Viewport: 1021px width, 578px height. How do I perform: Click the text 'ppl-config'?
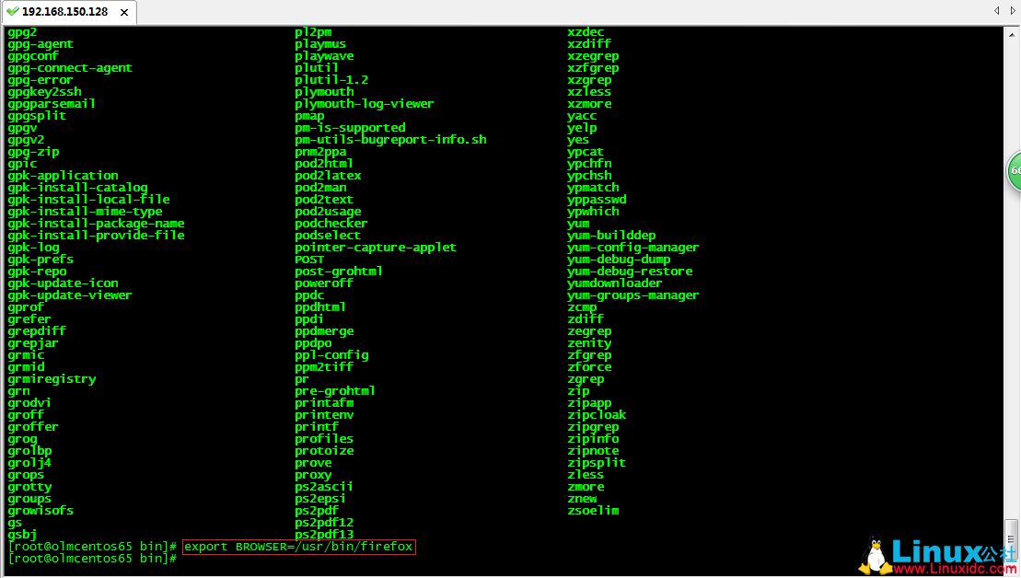click(331, 354)
